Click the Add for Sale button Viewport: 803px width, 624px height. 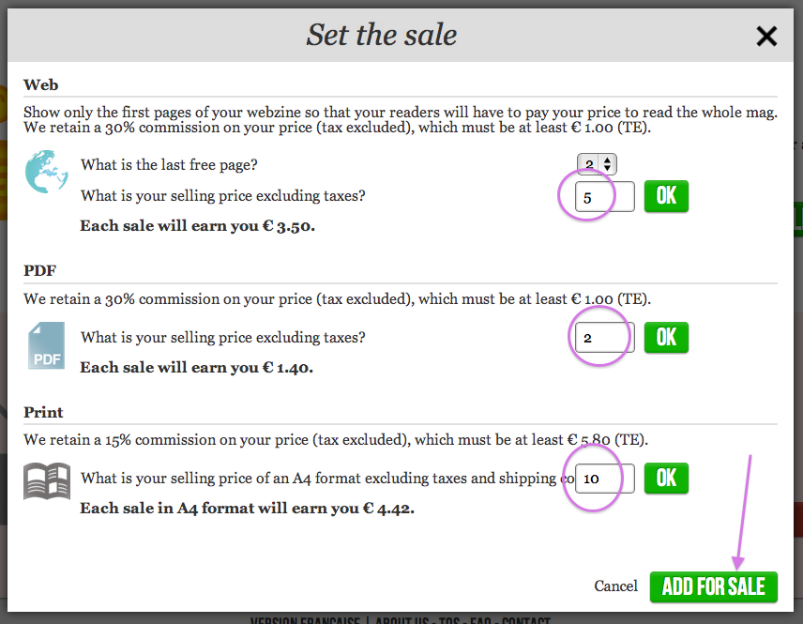(x=713, y=586)
